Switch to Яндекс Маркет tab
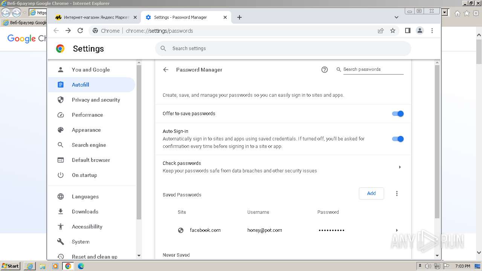482x271 pixels. pos(94,17)
